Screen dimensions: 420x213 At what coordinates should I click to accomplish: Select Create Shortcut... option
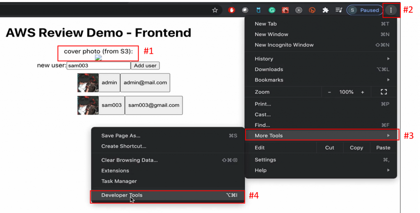coord(168,146)
